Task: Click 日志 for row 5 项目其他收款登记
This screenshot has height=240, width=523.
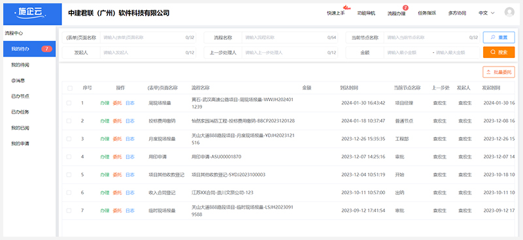Action: (x=130, y=175)
